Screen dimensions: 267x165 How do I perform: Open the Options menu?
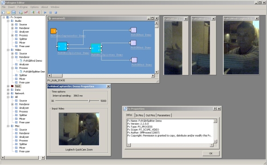click(x=34, y=7)
